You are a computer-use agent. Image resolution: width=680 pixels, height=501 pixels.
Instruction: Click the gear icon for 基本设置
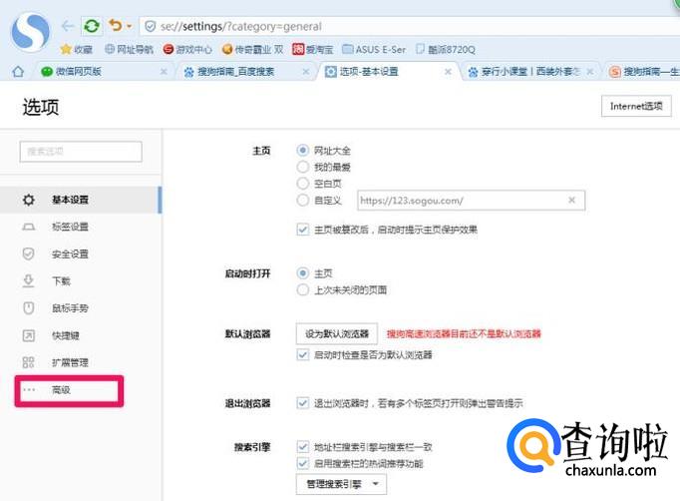pyautogui.click(x=29, y=200)
